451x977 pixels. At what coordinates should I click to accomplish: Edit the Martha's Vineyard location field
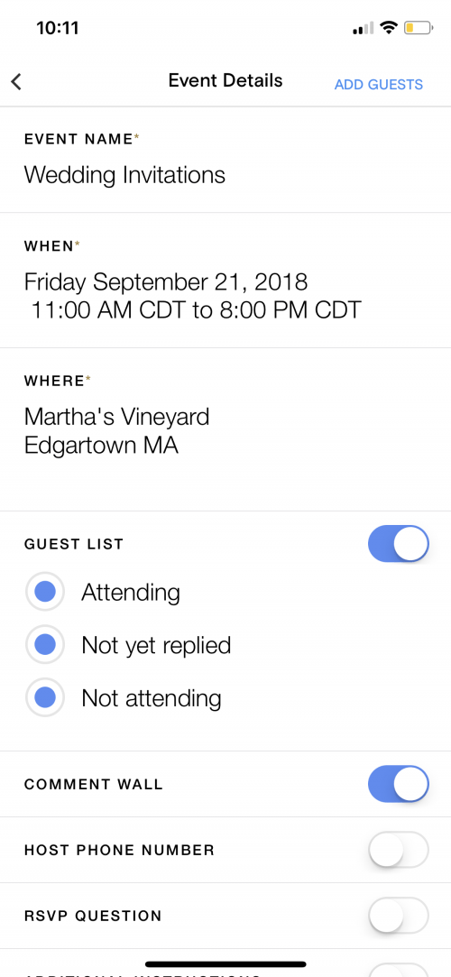click(225, 430)
